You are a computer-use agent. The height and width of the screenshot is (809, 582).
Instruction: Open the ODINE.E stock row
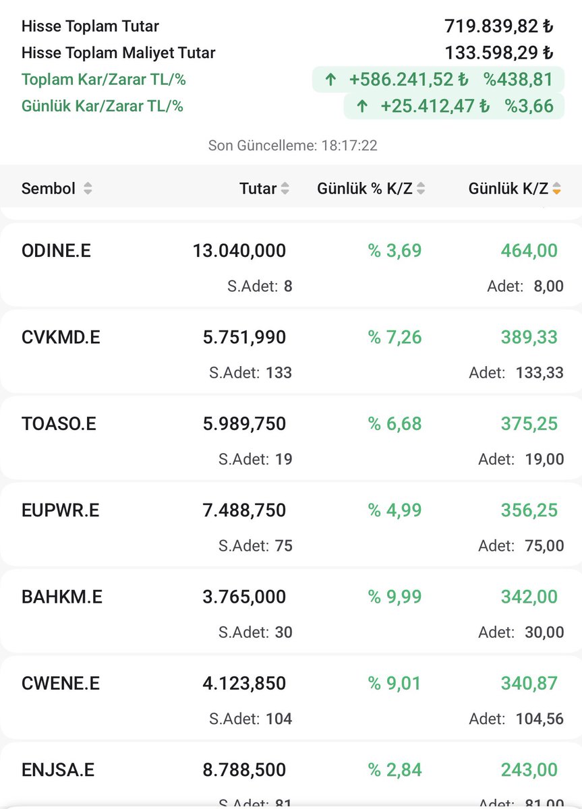(291, 266)
